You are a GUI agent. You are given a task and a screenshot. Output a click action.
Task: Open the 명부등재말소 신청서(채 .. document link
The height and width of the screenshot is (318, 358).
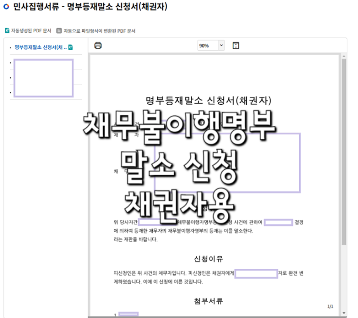click(40, 47)
